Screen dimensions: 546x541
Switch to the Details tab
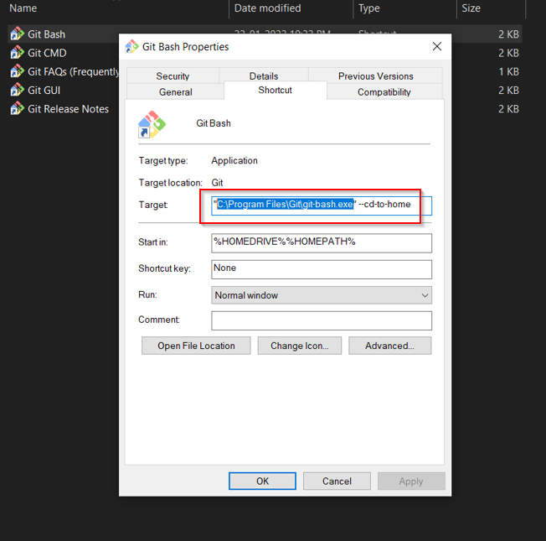click(264, 75)
